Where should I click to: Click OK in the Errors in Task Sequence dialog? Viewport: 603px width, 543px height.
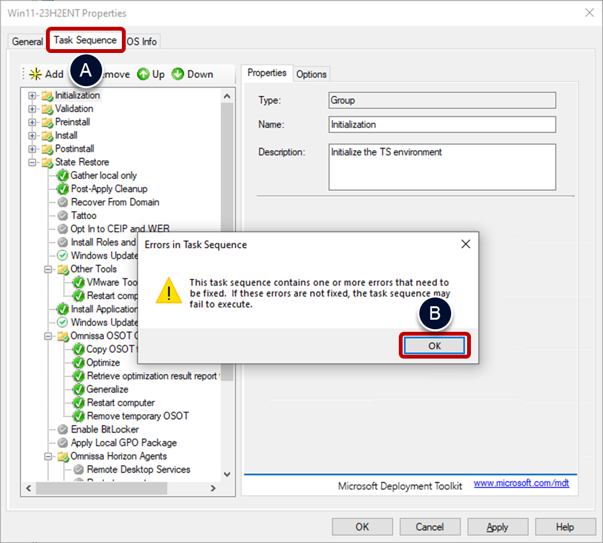pyautogui.click(x=435, y=345)
